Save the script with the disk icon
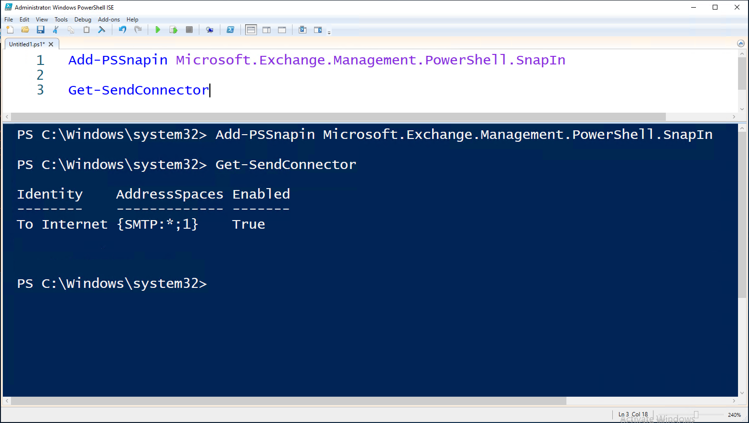 41,29
